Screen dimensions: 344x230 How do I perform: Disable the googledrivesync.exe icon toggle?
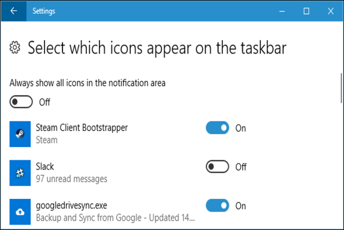[x=218, y=205]
